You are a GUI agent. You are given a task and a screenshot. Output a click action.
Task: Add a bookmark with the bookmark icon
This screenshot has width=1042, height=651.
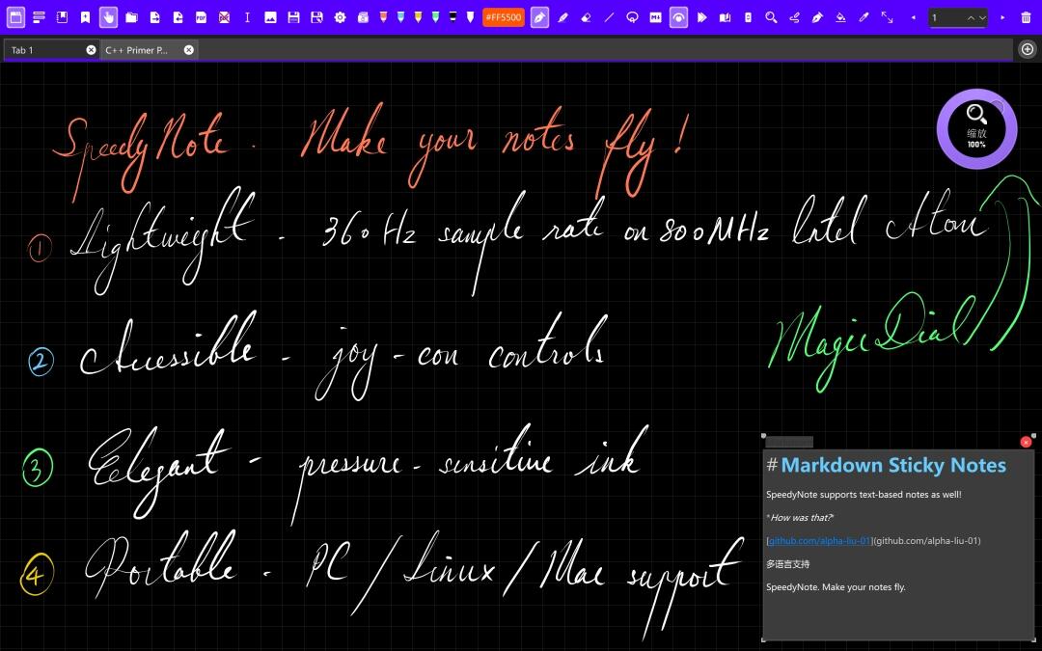coord(85,17)
